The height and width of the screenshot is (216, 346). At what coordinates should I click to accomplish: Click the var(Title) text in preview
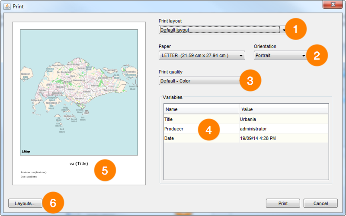pos(79,164)
